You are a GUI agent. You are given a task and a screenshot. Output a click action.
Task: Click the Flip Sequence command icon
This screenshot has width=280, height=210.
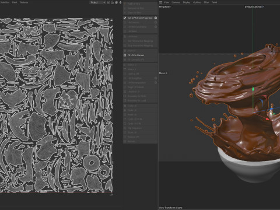click(x=125, y=128)
